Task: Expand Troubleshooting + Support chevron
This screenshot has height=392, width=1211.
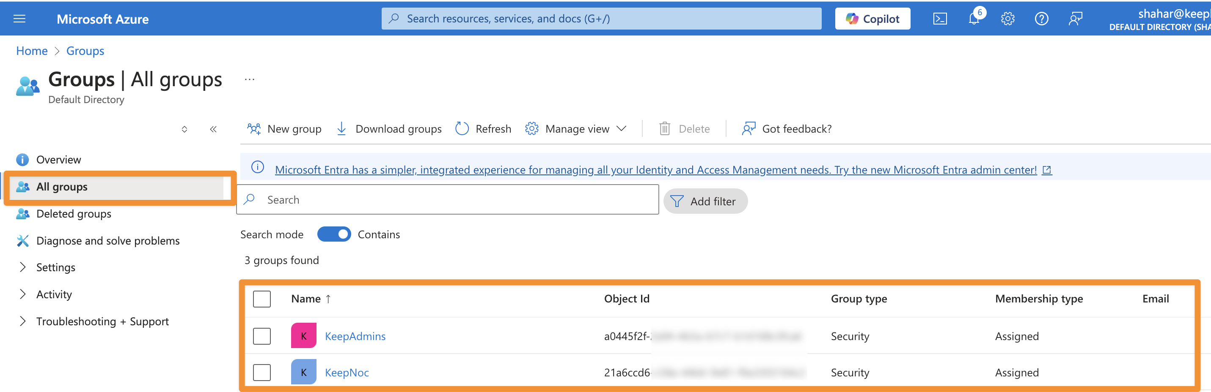Action: [x=22, y=321]
